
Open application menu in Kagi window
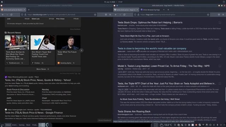pyautogui.click(x=223, y=15)
